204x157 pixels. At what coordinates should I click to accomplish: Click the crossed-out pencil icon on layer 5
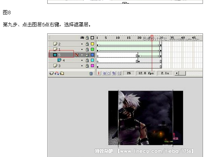[x=77, y=55]
